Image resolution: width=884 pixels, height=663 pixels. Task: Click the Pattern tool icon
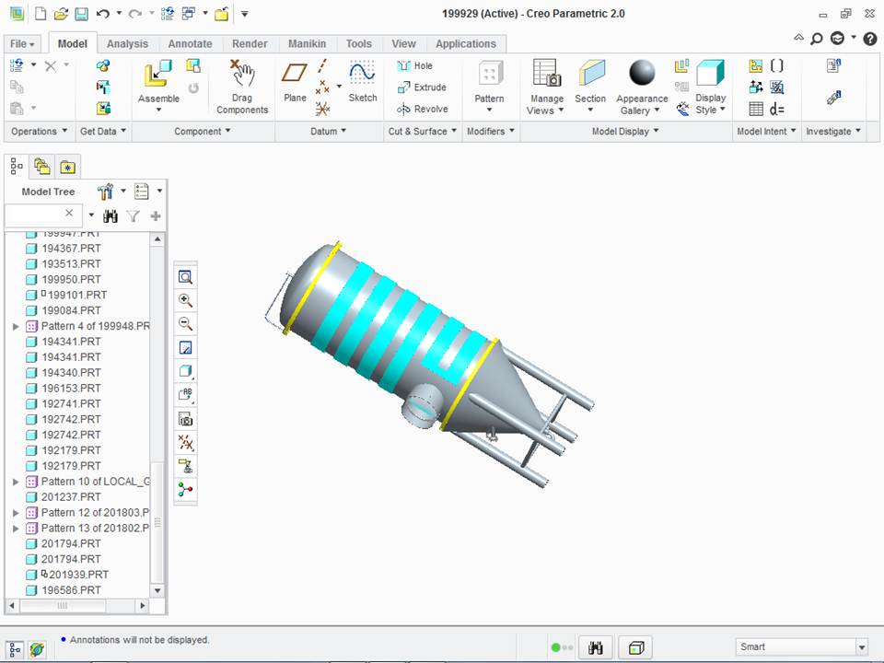[489, 74]
